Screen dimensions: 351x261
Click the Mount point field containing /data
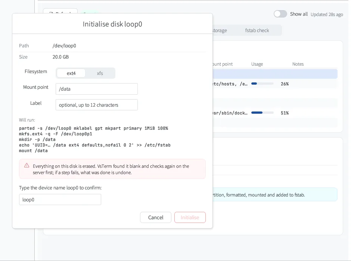pos(96,89)
